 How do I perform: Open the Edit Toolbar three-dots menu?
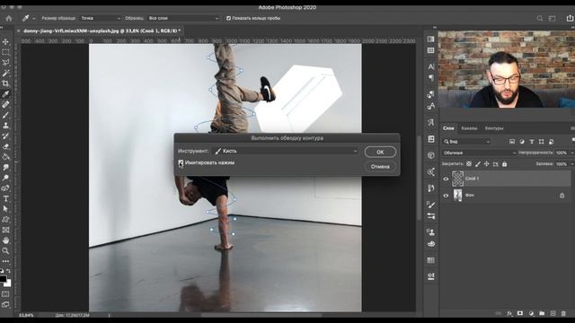tap(5, 261)
